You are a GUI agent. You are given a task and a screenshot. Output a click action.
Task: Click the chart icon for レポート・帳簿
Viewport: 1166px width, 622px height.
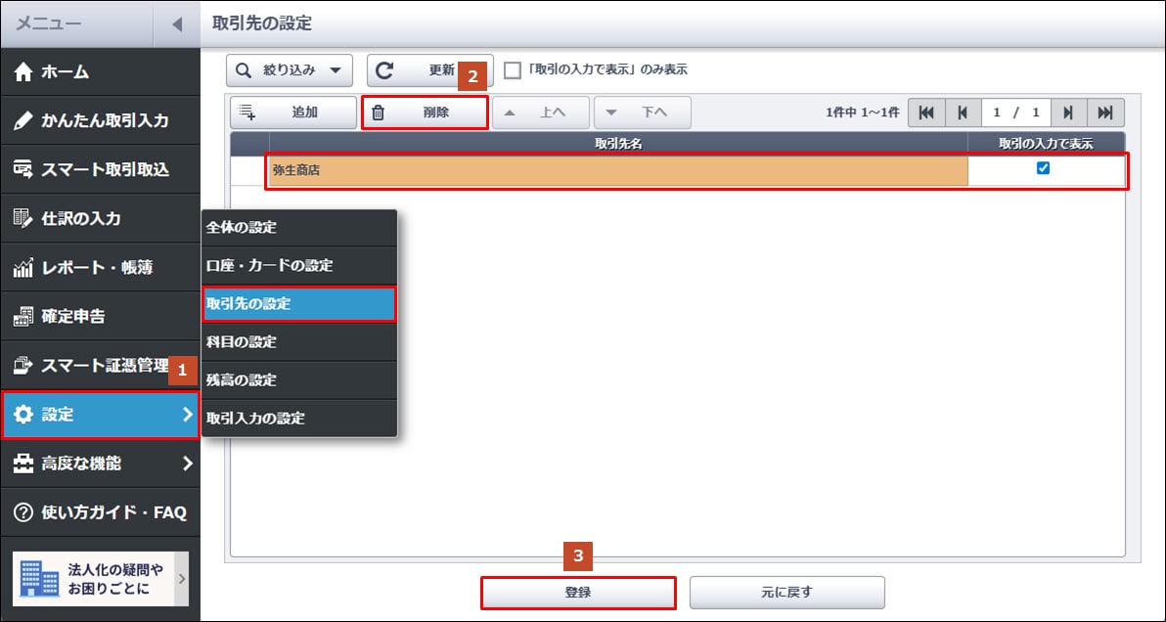(23, 268)
